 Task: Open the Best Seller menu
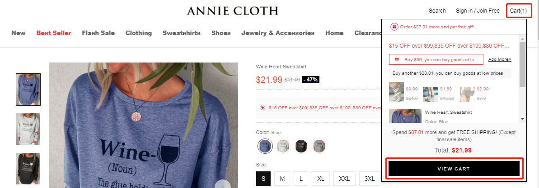(x=54, y=33)
